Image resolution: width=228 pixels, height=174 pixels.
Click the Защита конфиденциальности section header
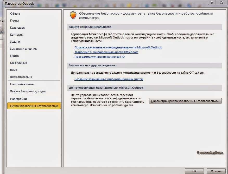tap(144, 27)
